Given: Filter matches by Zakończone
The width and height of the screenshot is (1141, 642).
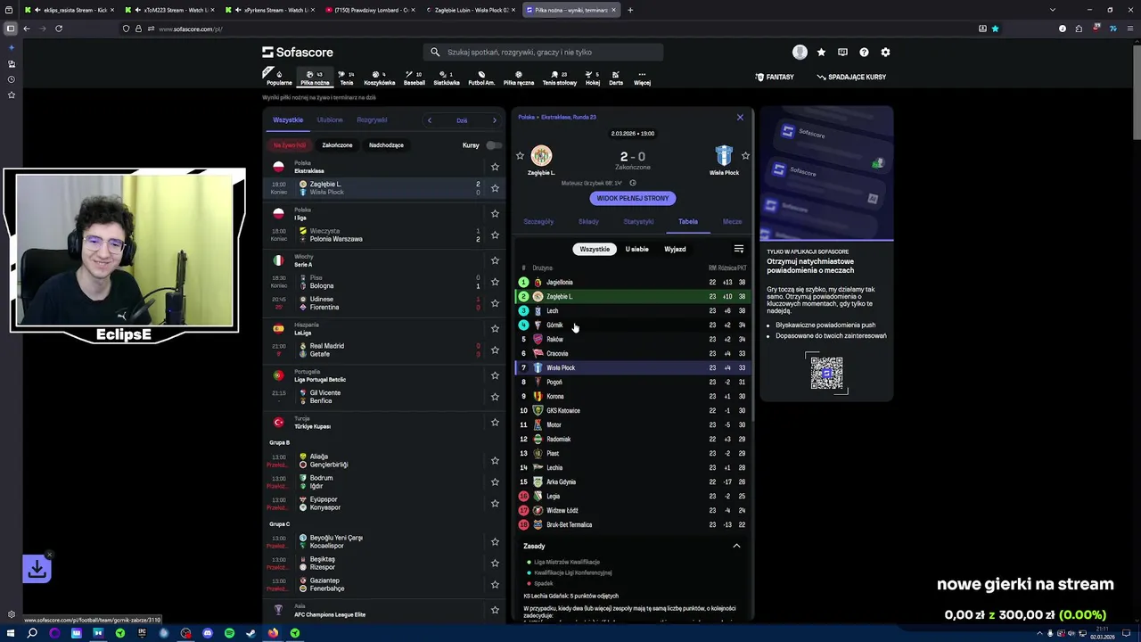Looking at the screenshot, I should [337, 145].
